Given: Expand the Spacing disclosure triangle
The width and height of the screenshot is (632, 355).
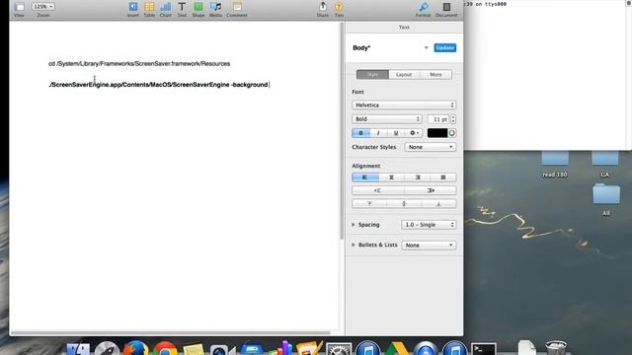Looking at the screenshot, I should point(354,225).
